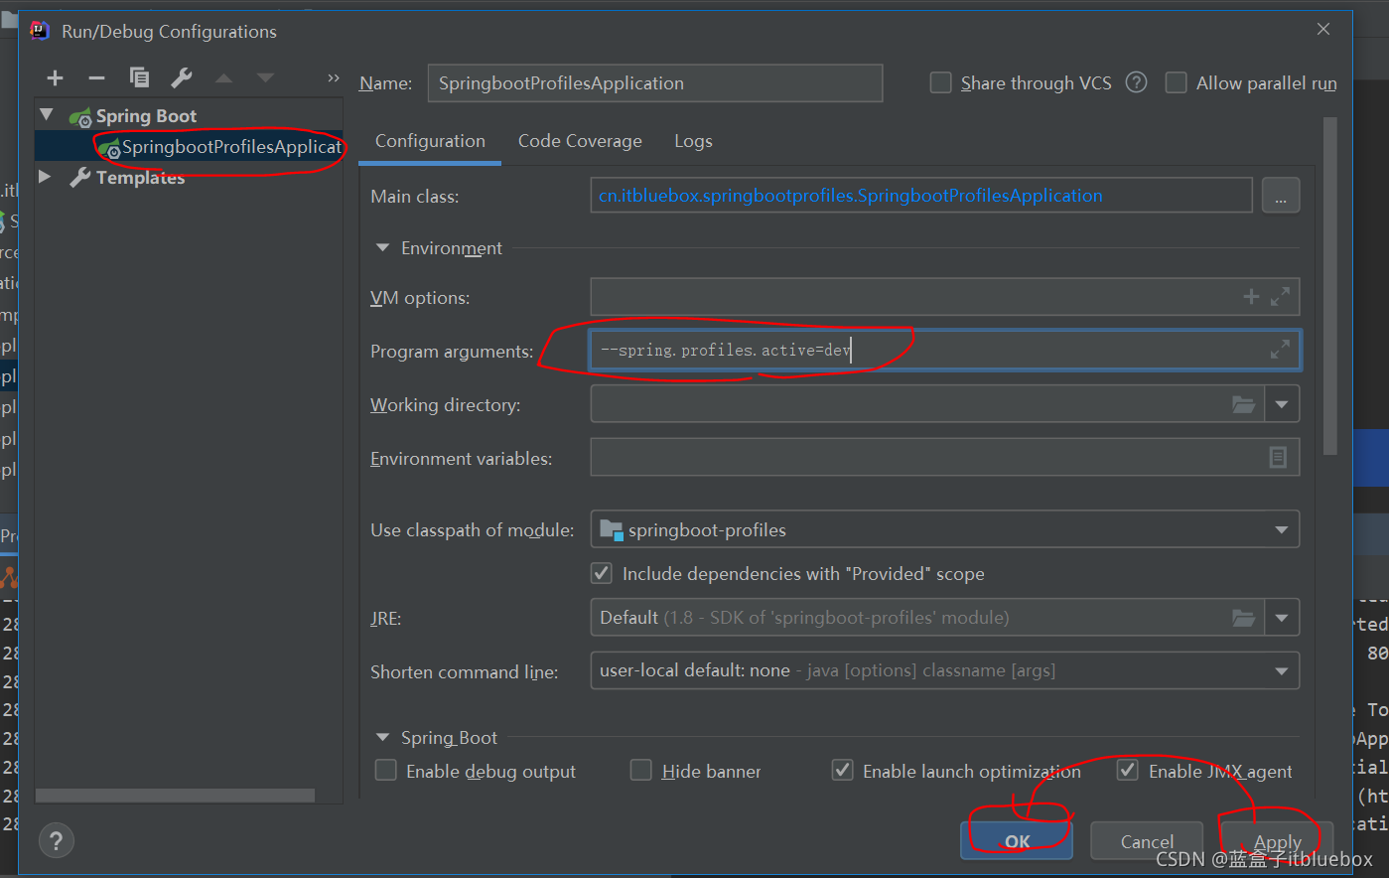Edit environment variables document icon
This screenshot has width=1389, height=878.
coord(1278,457)
